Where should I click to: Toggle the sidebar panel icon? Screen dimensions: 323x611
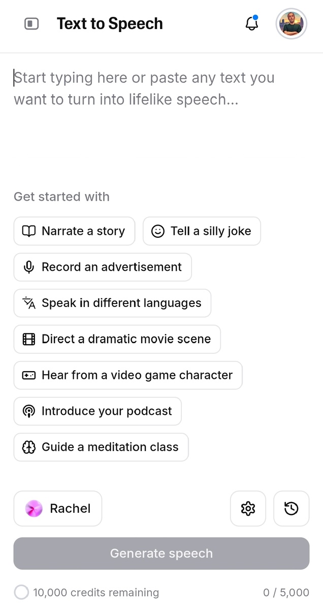pos(31,24)
